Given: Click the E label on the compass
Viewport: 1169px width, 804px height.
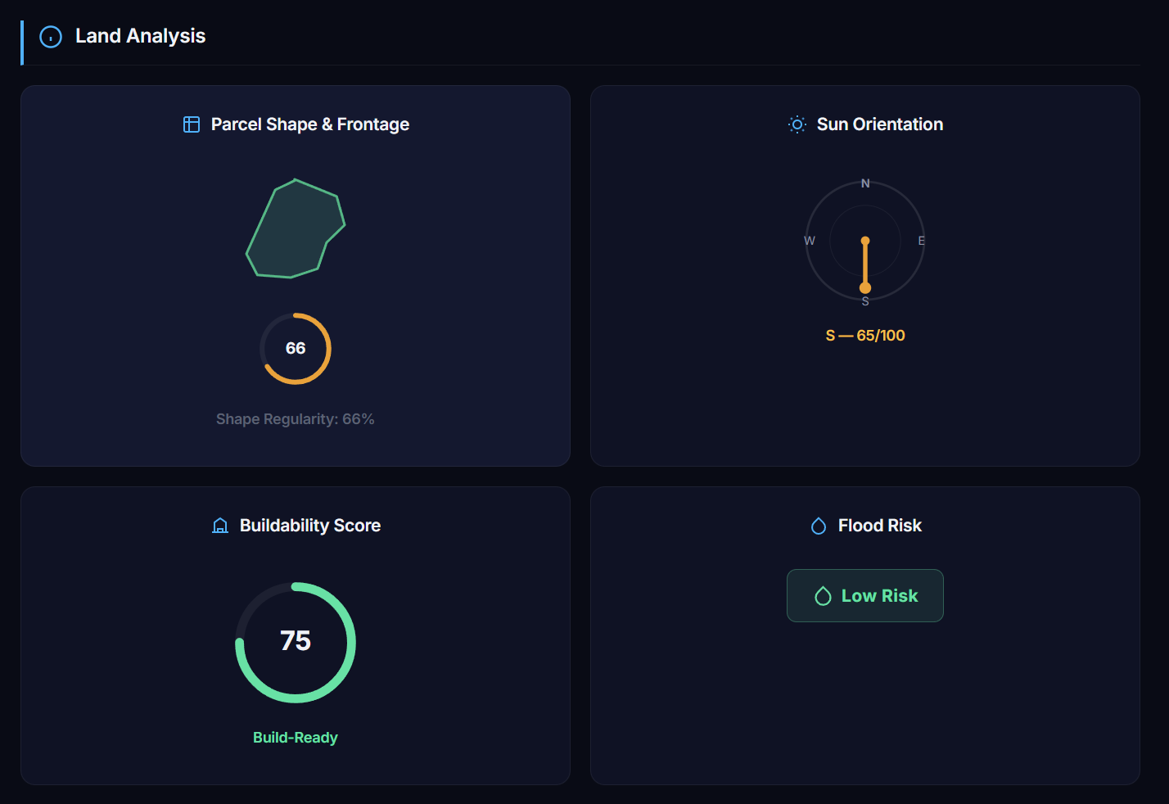Looking at the screenshot, I should pyautogui.click(x=921, y=241).
